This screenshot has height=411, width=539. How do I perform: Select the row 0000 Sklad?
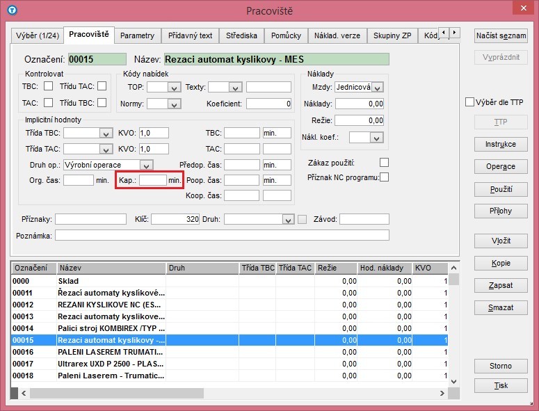230,281
